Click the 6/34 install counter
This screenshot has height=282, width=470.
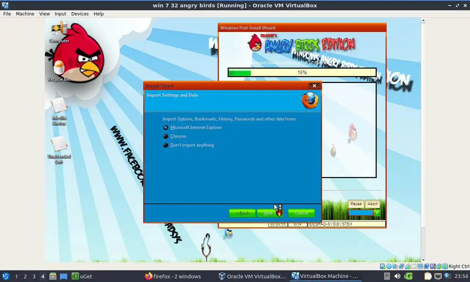coord(297,224)
